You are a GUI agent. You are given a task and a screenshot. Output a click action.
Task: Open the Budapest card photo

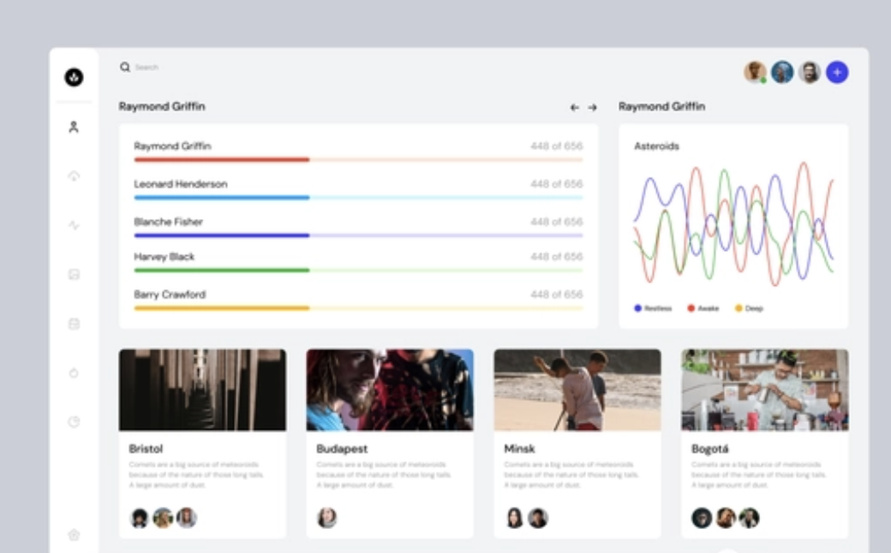[390, 390]
